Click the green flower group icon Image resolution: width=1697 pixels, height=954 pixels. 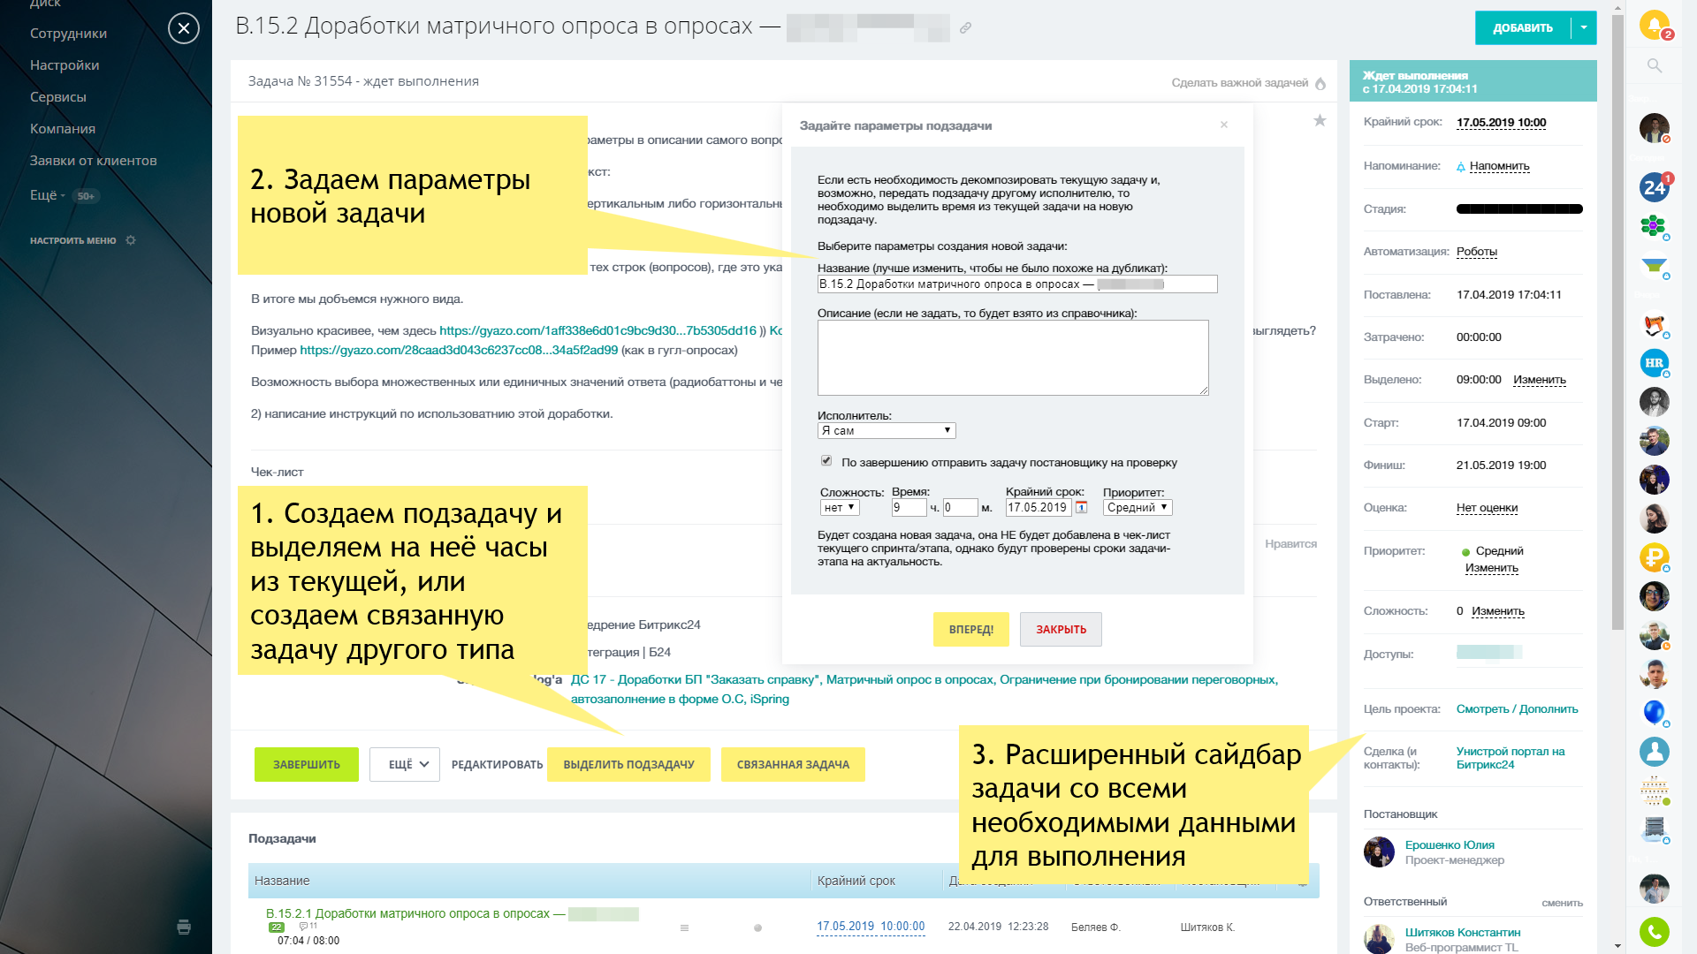click(x=1654, y=226)
